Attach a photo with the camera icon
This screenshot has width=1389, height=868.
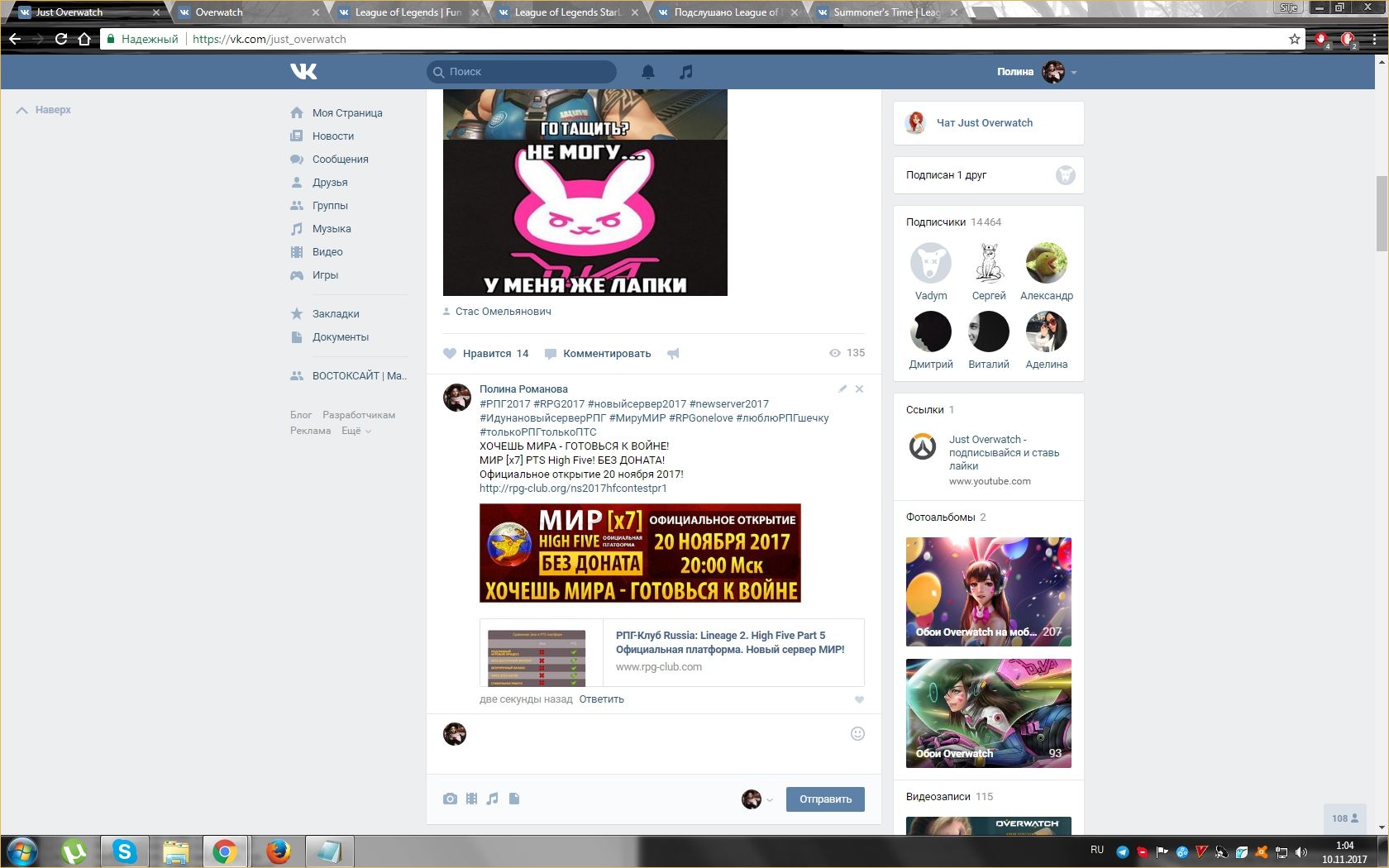coord(450,799)
